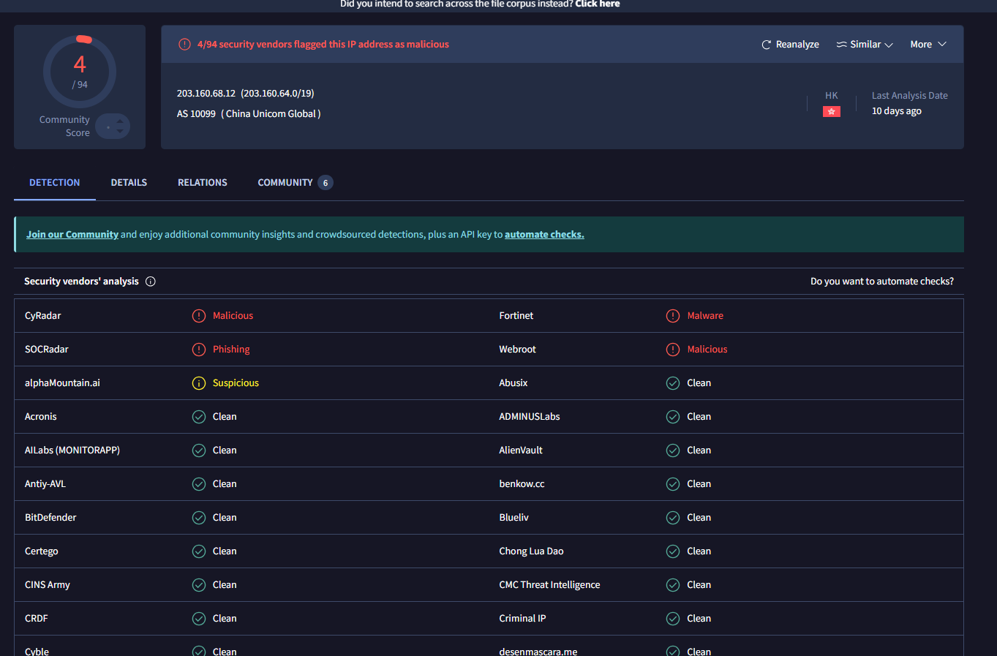Click AS 10099 China Unicom Global text

(249, 114)
